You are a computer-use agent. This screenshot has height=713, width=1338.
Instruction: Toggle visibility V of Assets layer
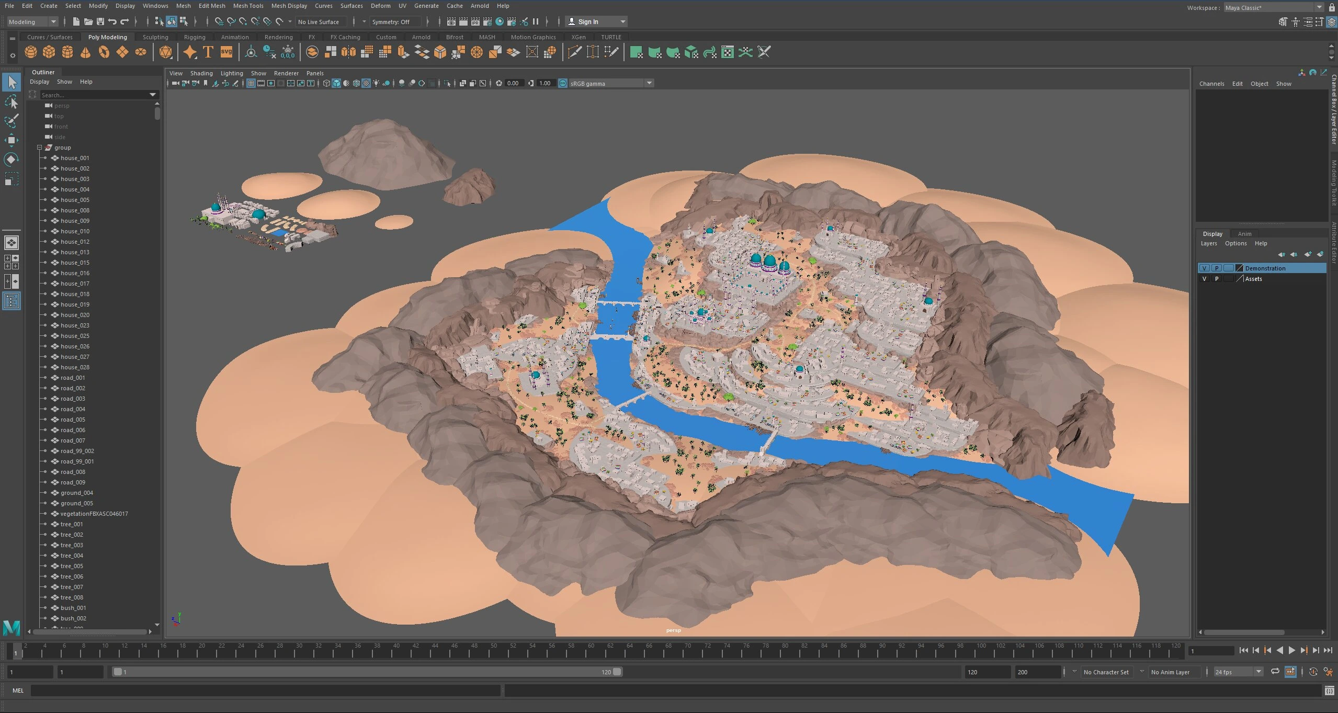1205,279
